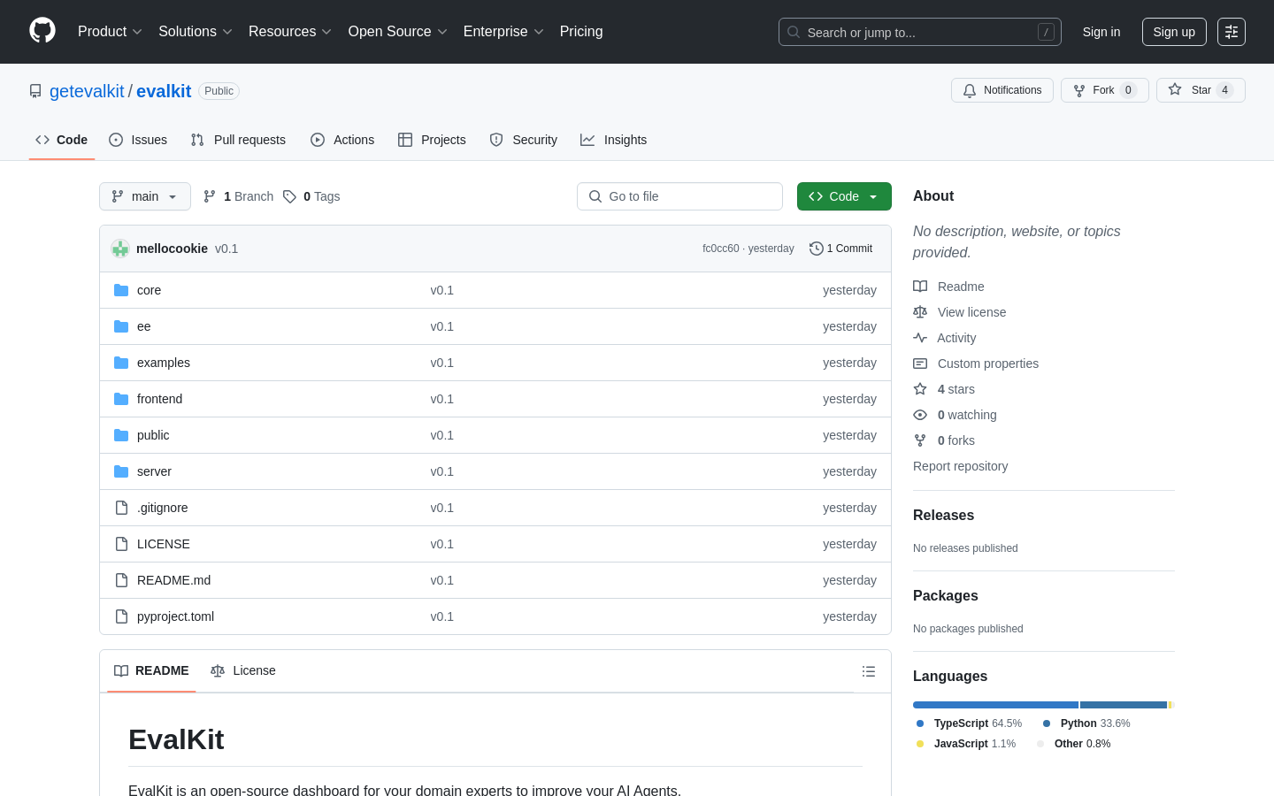1274x796 pixels.
Task: Open the pyproject.toml file name
Action: (x=175, y=616)
